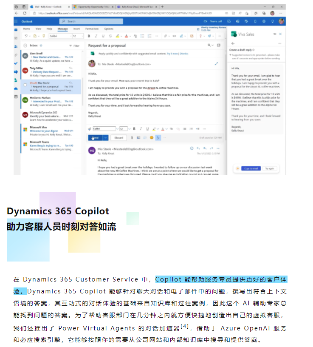Insert picture in reply compose bar
Image resolution: width=313 pixels, height=347 pixels.
(x=138, y=138)
